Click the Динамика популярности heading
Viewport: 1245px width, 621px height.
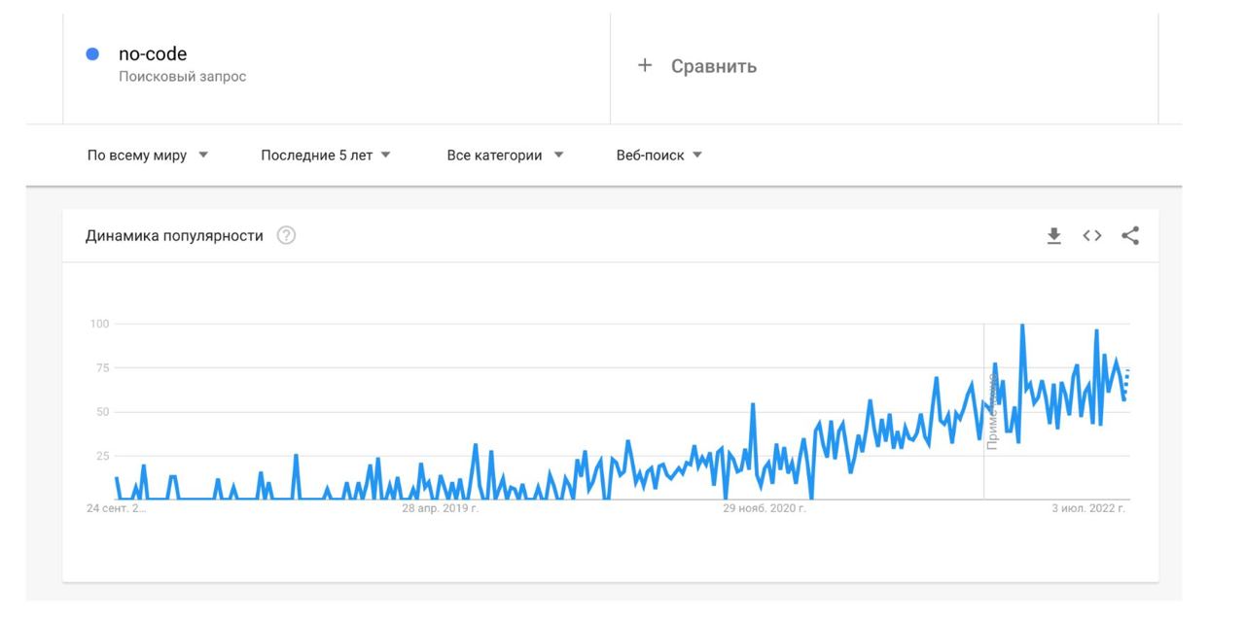pos(174,236)
